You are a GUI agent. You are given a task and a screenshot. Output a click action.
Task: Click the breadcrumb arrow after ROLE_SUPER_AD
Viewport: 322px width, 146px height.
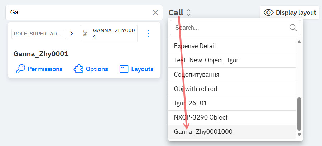[71, 33]
